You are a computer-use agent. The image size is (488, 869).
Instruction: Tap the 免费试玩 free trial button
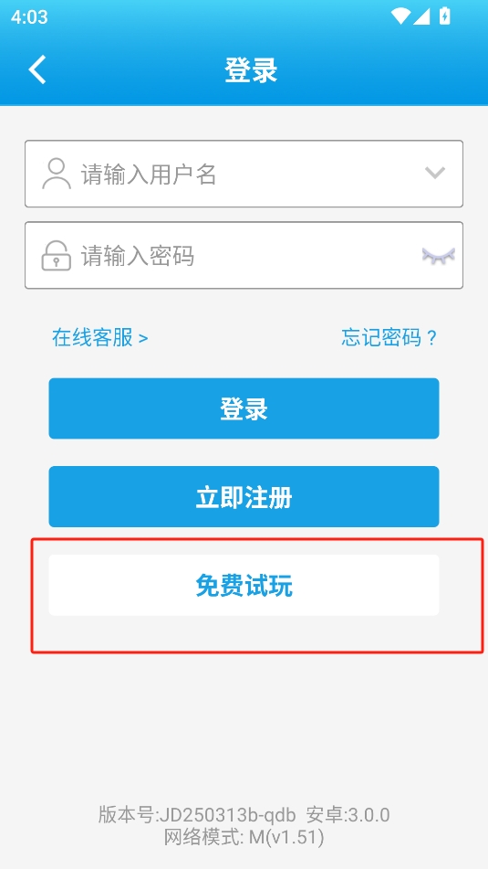[x=244, y=585]
